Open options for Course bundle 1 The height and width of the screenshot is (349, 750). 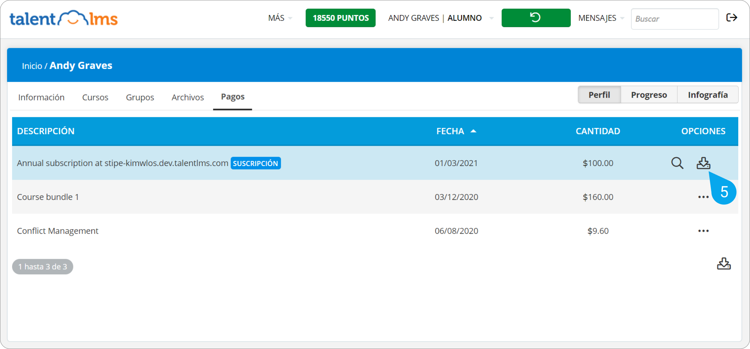coord(703,197)
